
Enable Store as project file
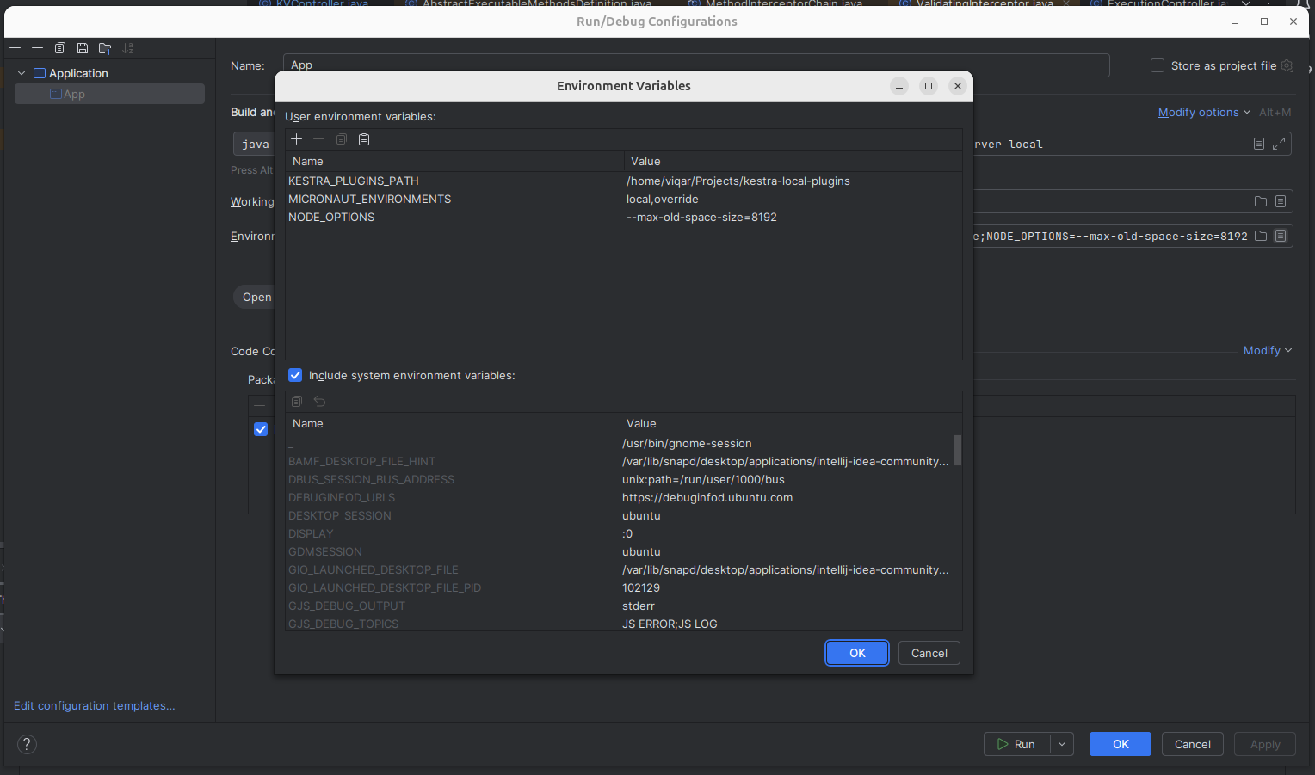point(1157,65)
